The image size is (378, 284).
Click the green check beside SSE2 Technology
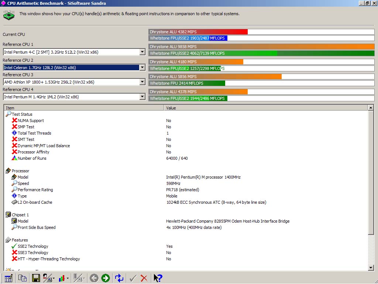click(x=14, y=246)
